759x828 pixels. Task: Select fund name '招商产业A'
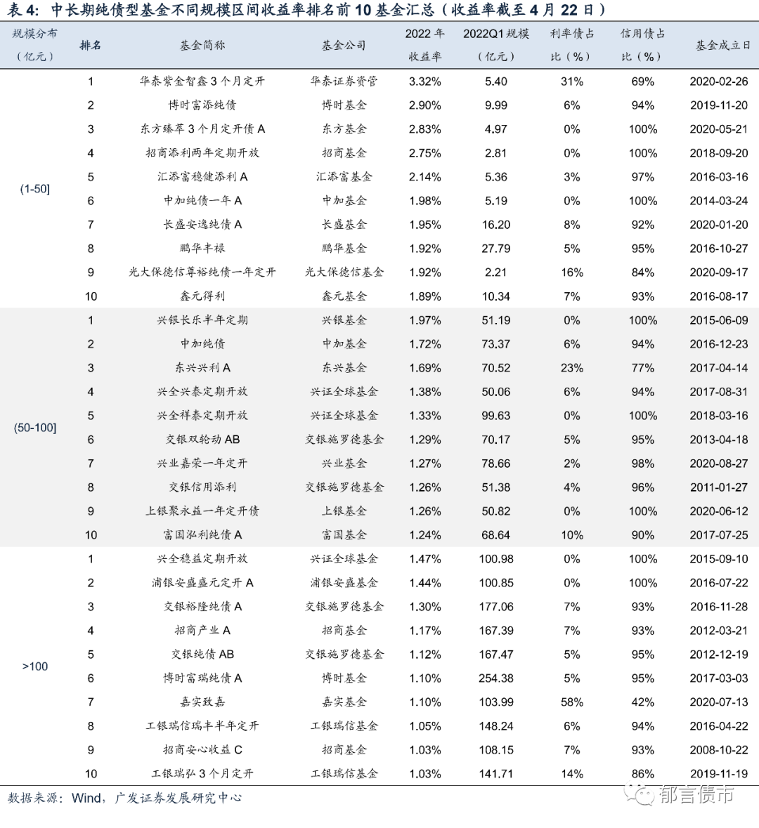(202, 631)
